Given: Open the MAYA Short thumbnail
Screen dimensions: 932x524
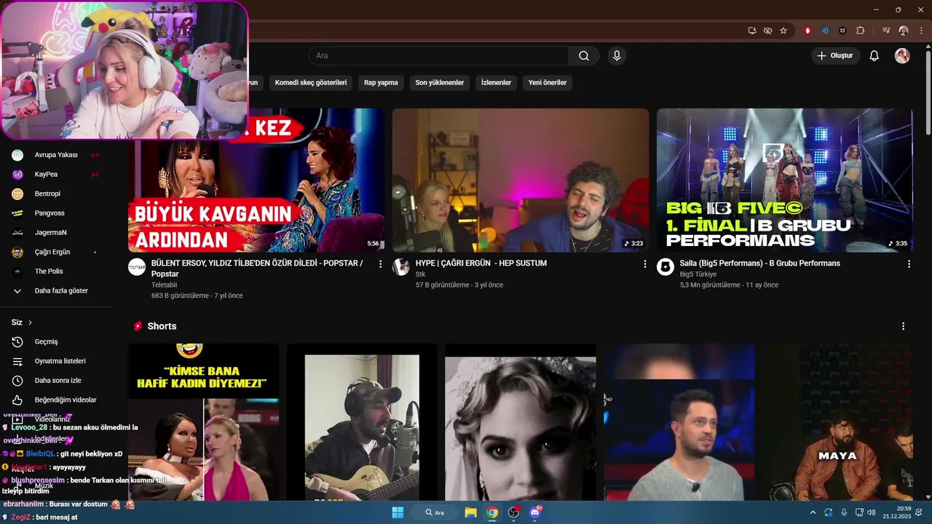Looking at the screenshot, I should (837, 422).
